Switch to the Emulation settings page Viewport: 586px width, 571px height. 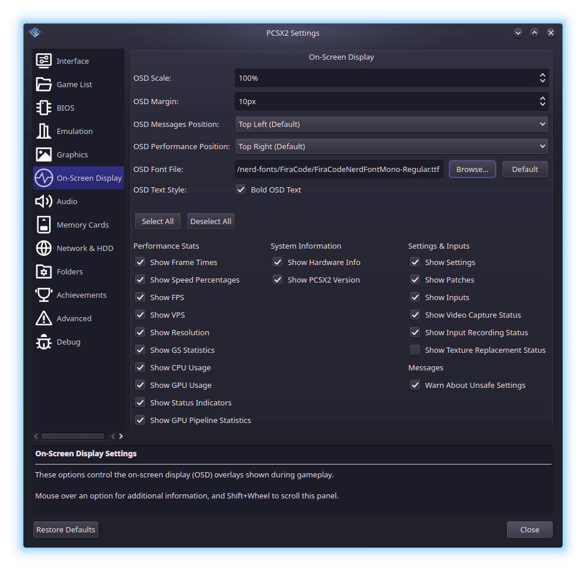coord(78,131)
